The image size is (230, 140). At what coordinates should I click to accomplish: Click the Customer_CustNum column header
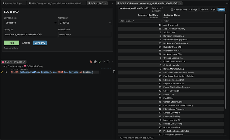click(x=148, y=15)
